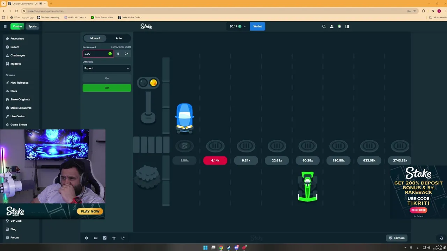Switch to the Sports section
The image size is (447, 251).
pyautogui.click(x=32, y=26)
